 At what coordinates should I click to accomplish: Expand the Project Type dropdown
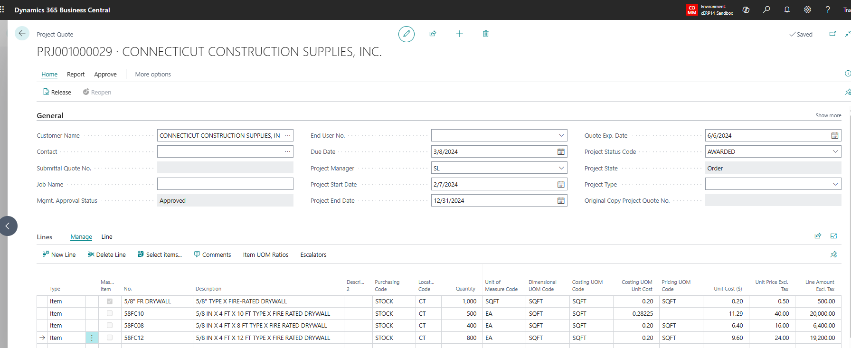[x=835, y=184]
